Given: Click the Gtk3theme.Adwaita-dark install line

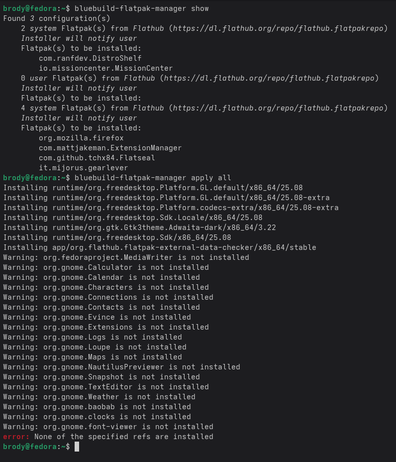Looking at the screenshot, I should pos(139,228).
